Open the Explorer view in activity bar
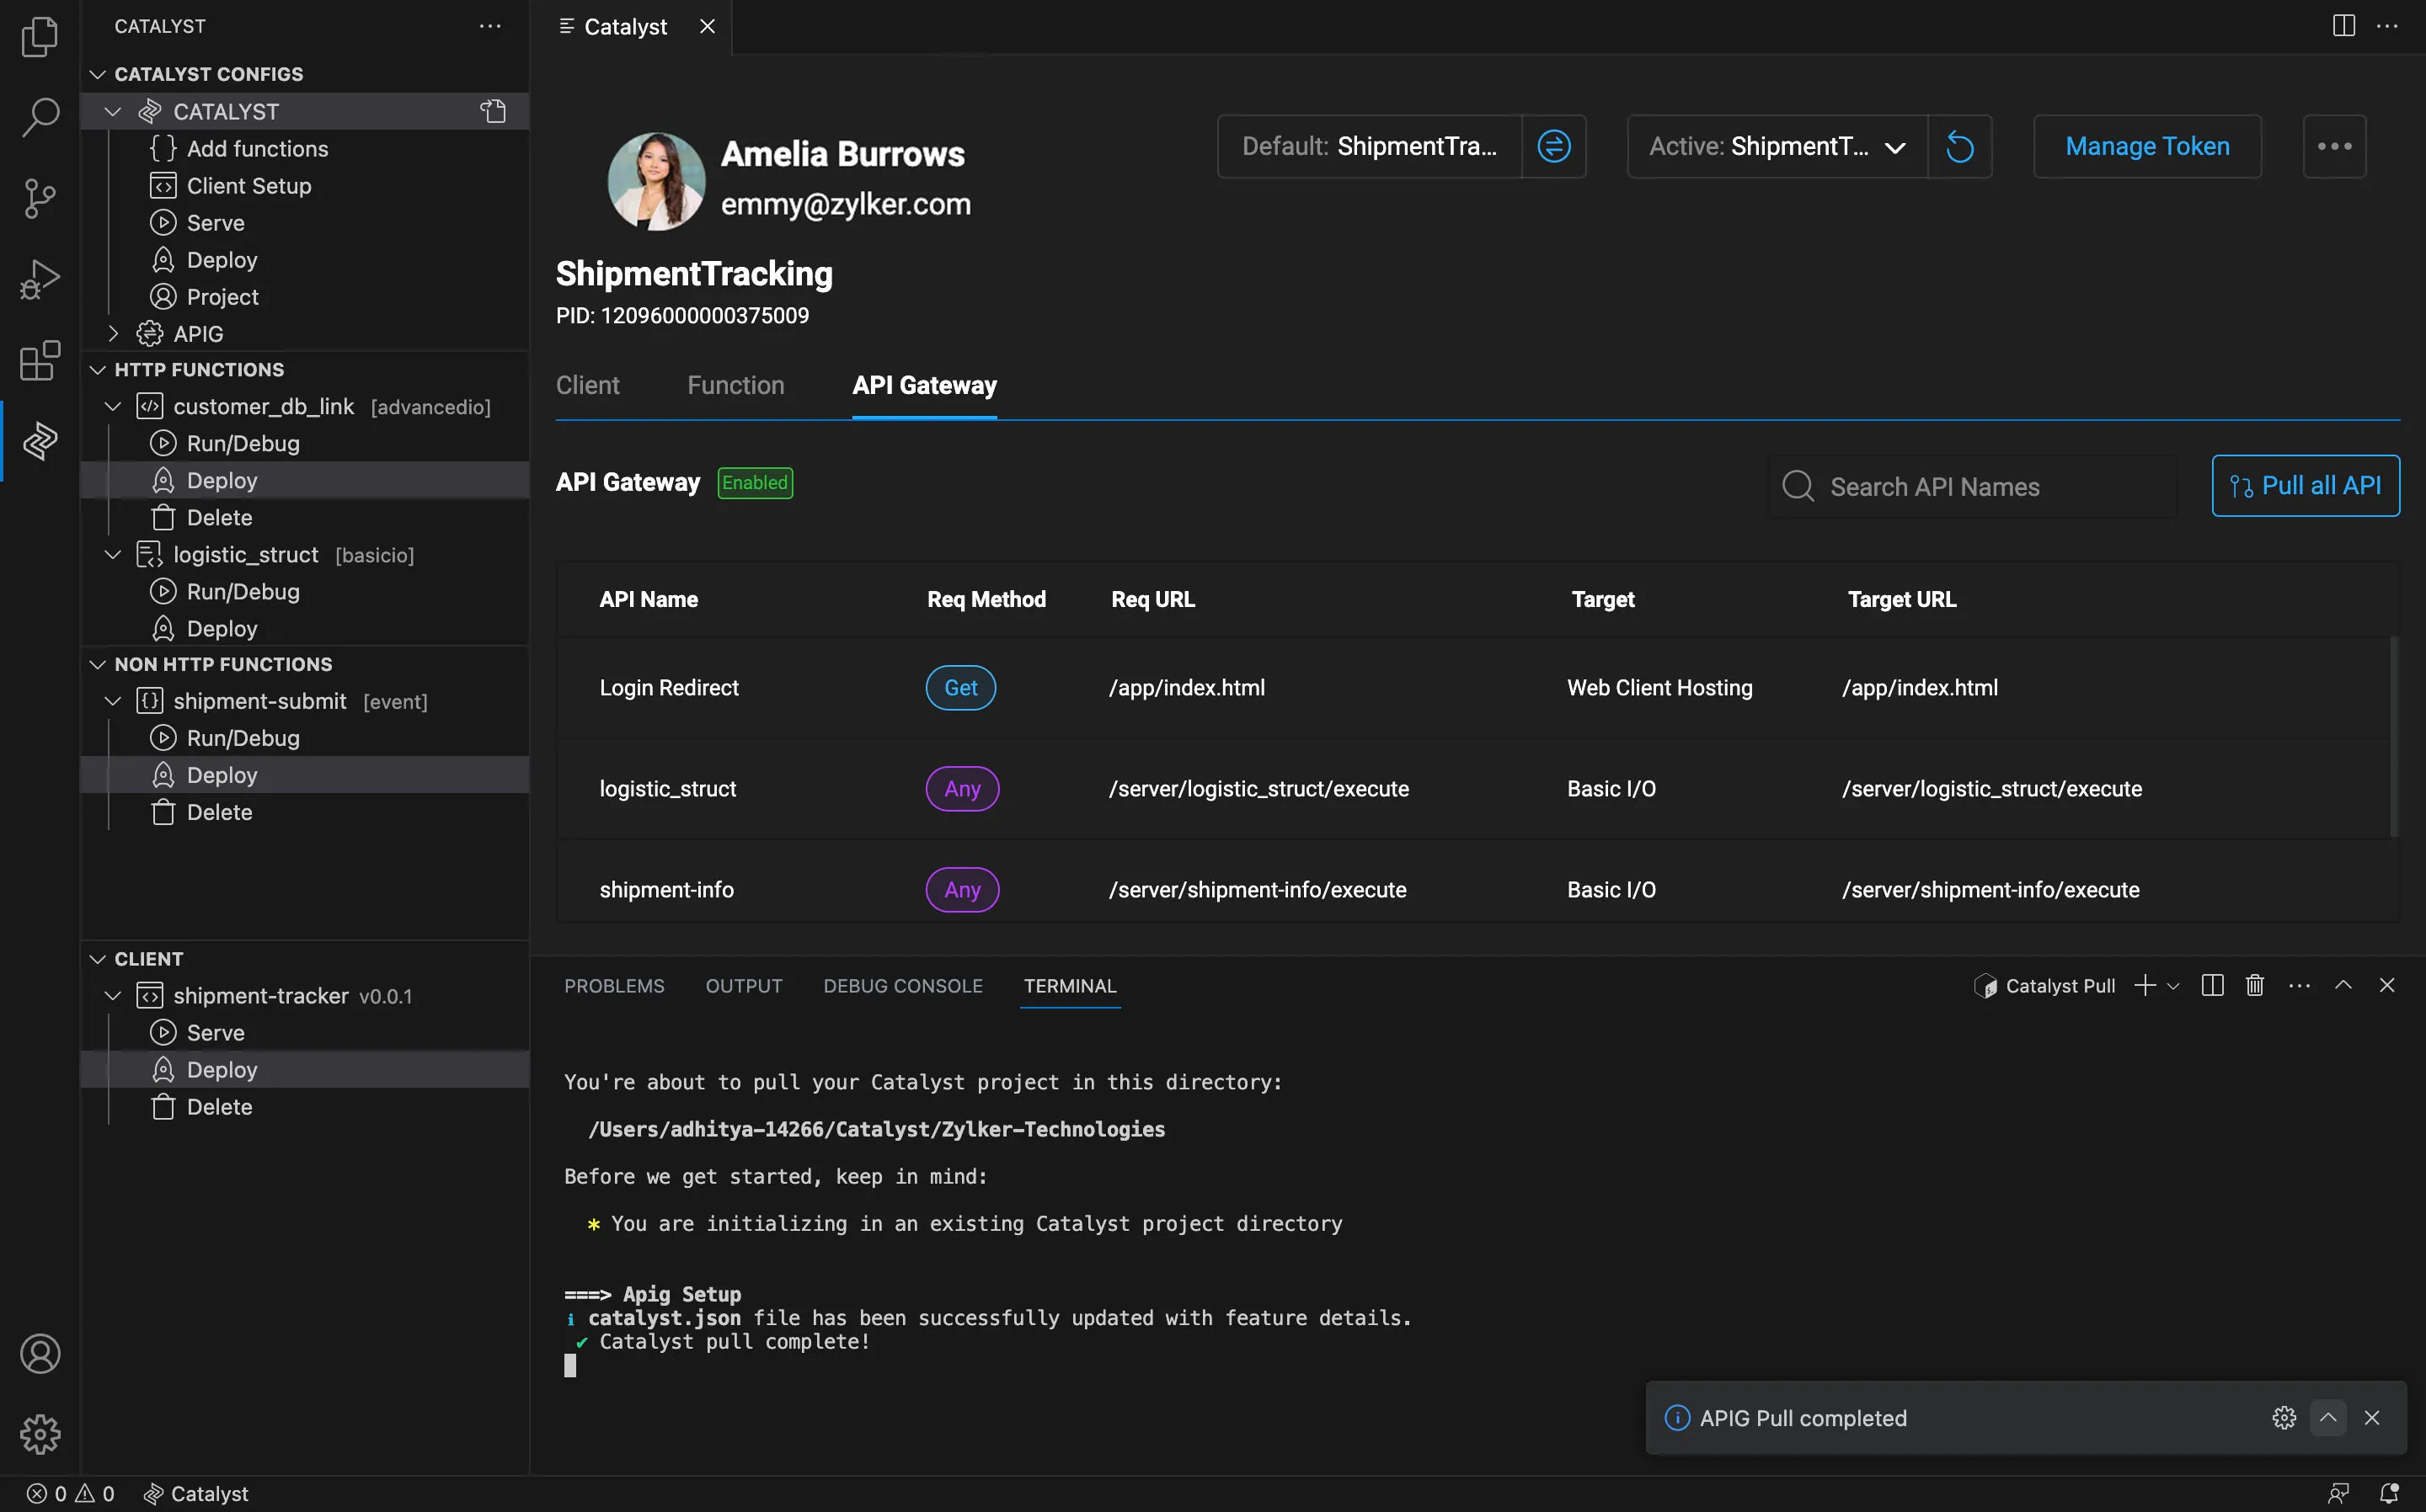2426x1512 pixels. (x=40, y=37)
